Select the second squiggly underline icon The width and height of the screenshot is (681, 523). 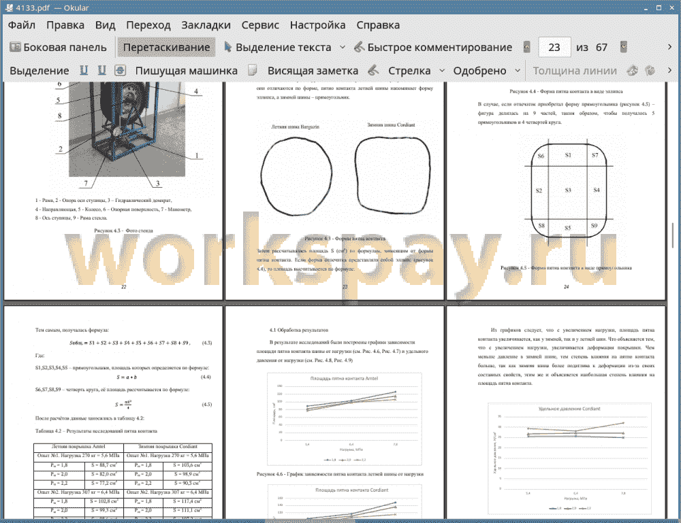click(x=102, y=70)
